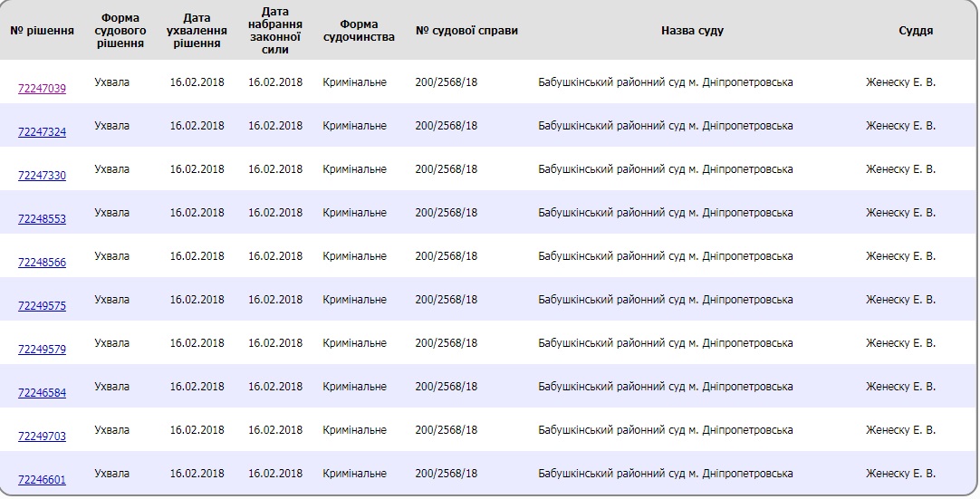The image size is (980, 499).
Task: Click the 'Дата набрання законної сили' header
Action: (x=275, y=31)
